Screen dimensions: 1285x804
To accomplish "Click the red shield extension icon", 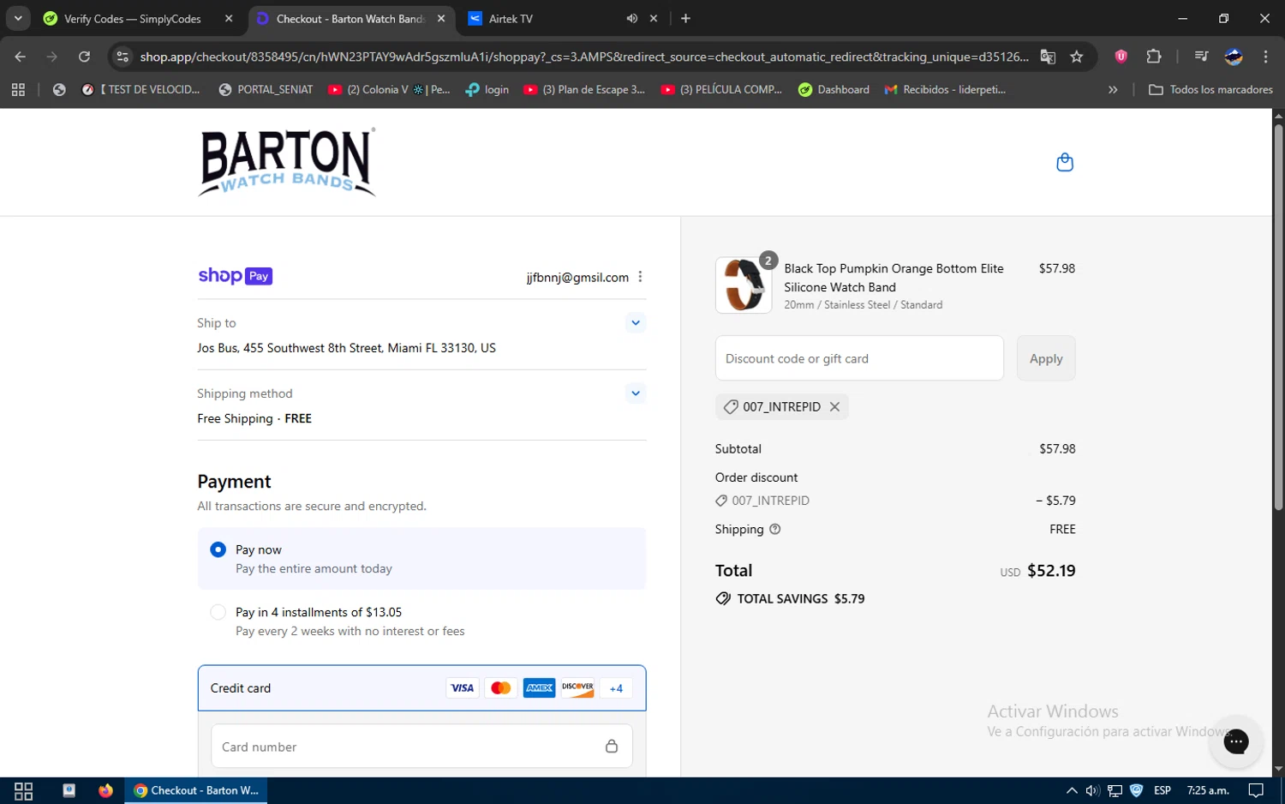I will tap(1121, 57).
